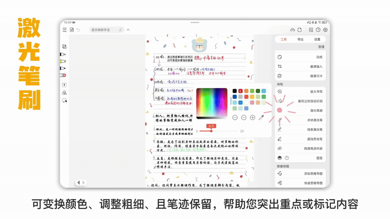Select the yellow highlighter pen tool

pos(63,61)
